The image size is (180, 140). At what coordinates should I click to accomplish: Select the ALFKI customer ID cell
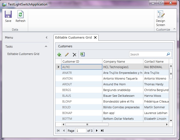82,67
